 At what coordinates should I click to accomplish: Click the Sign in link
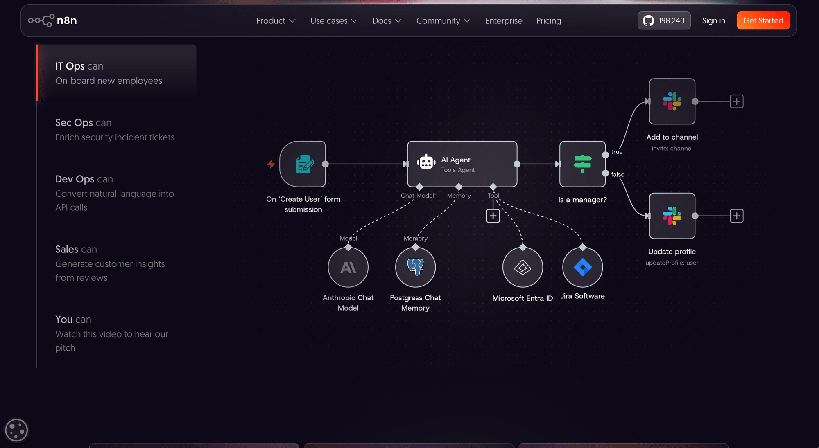[713, 20]
